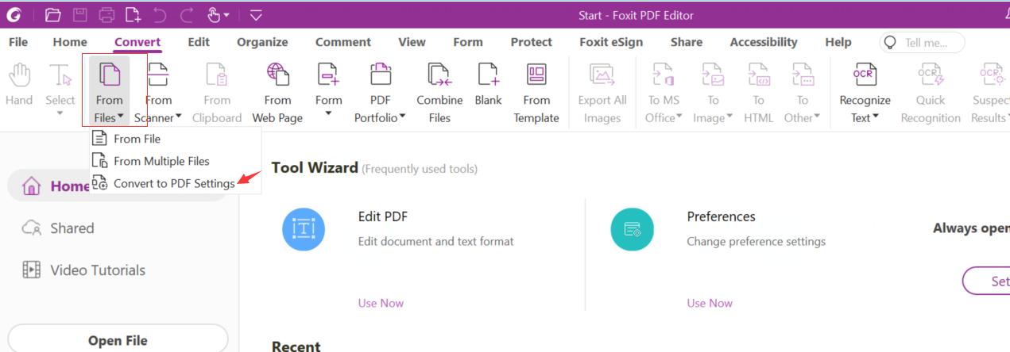Open the Protect tab
The height and width of the screenshot is (352, 1010).
pyautogui.click(x=532, y=42)
